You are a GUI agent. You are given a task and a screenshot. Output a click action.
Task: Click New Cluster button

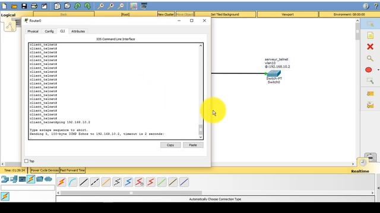click(x=166, y=14)
